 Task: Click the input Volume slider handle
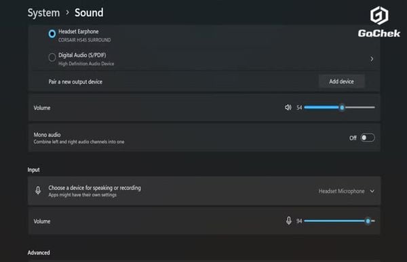[368, 221]
